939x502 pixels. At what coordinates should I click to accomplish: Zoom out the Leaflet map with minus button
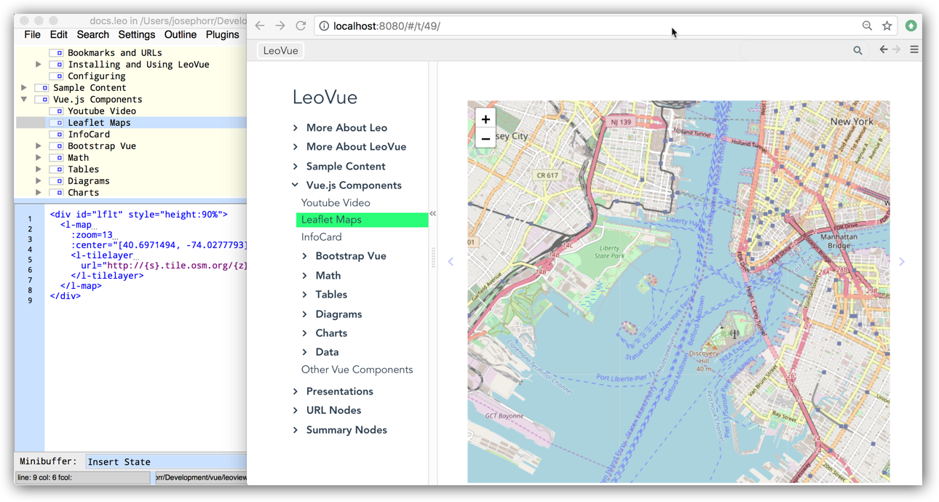click(x=486, y=138)
